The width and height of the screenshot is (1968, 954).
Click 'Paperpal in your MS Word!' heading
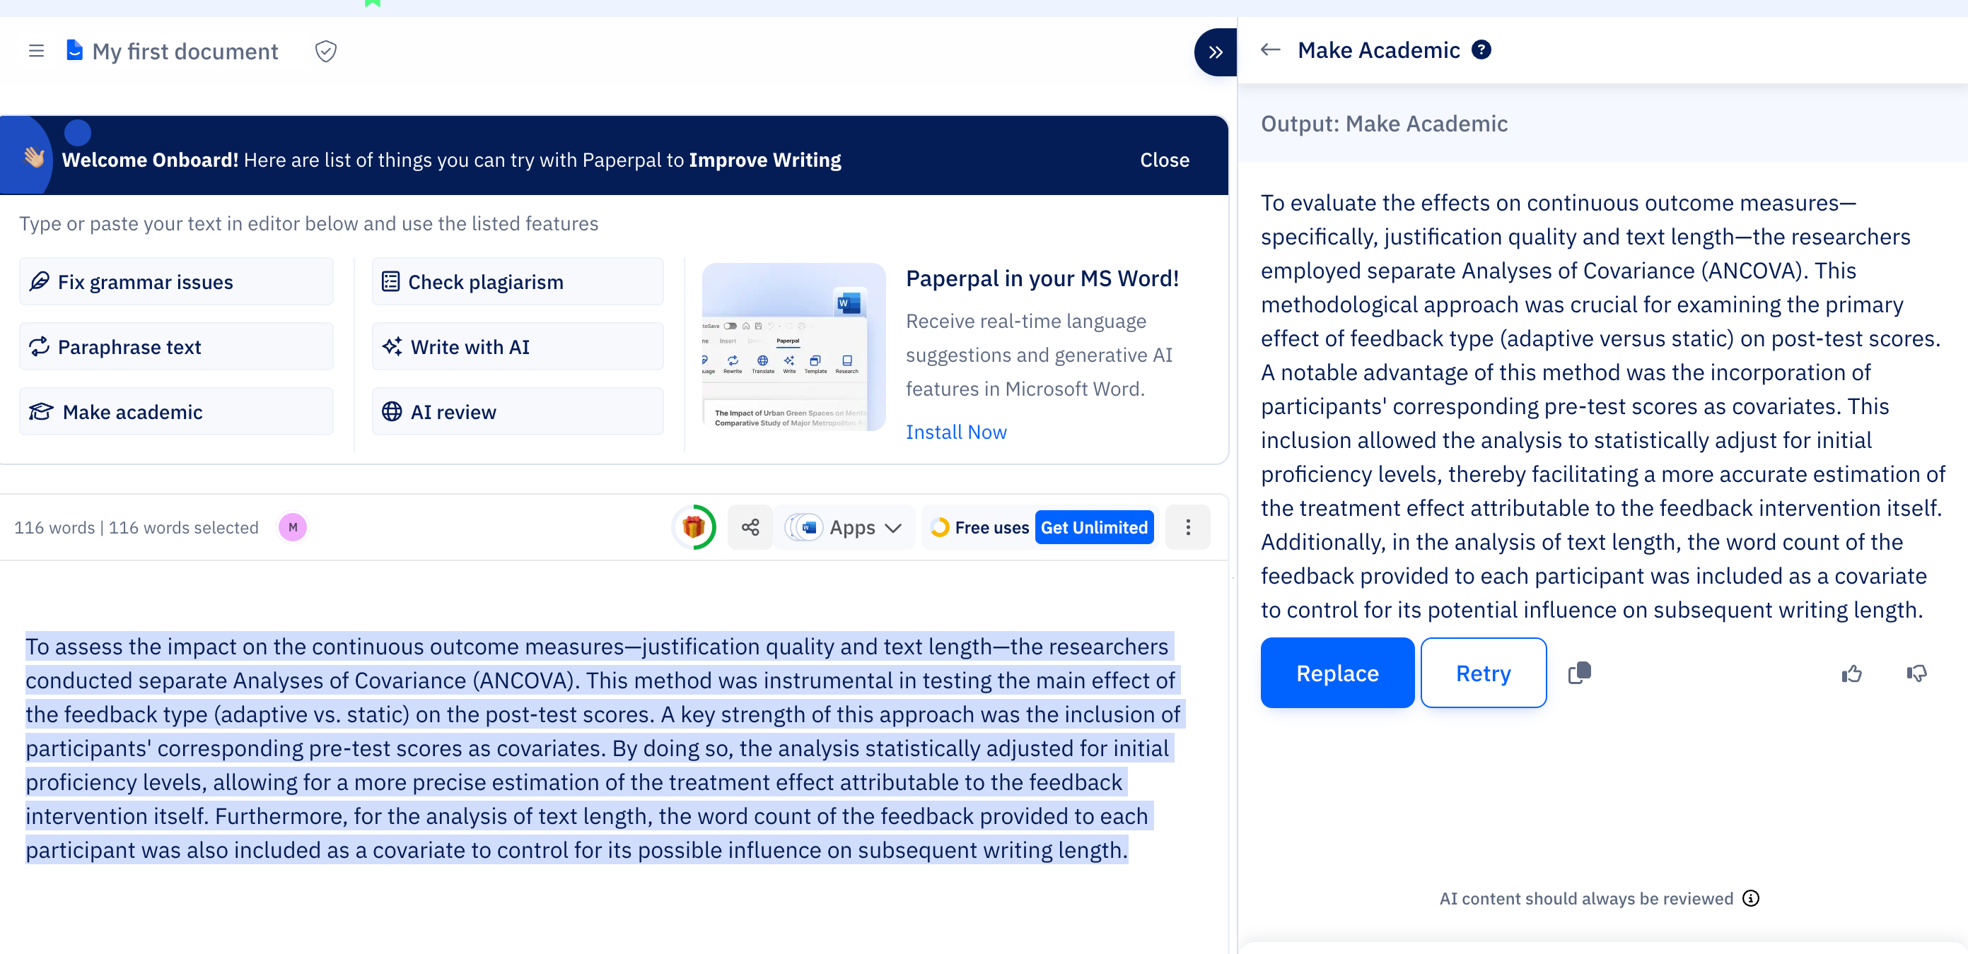pos(1042,278)
